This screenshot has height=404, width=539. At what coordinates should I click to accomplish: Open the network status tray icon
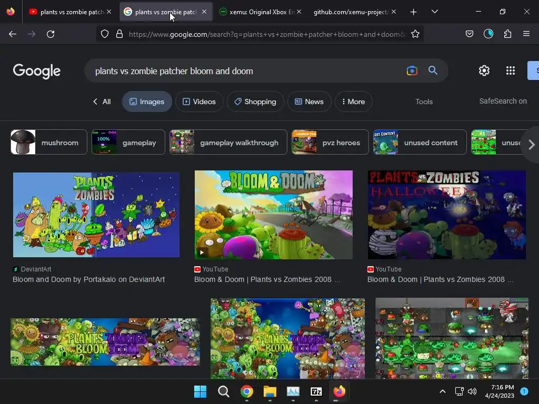(x=459, y=391)
